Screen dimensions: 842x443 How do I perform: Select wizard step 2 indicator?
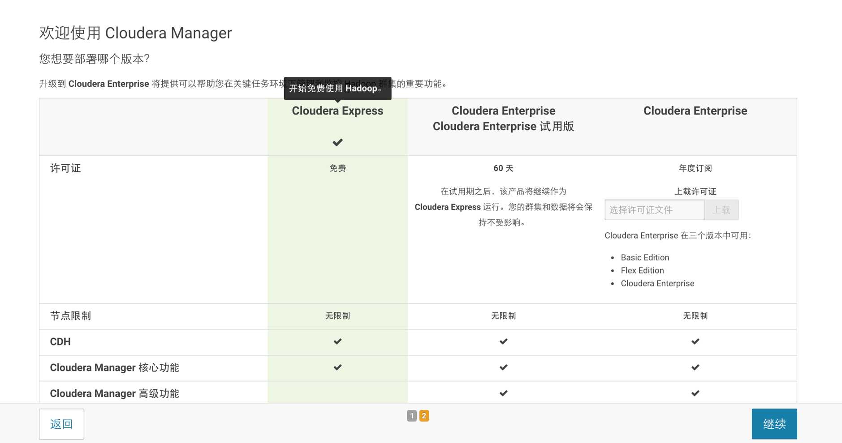[x=424, y=416]
